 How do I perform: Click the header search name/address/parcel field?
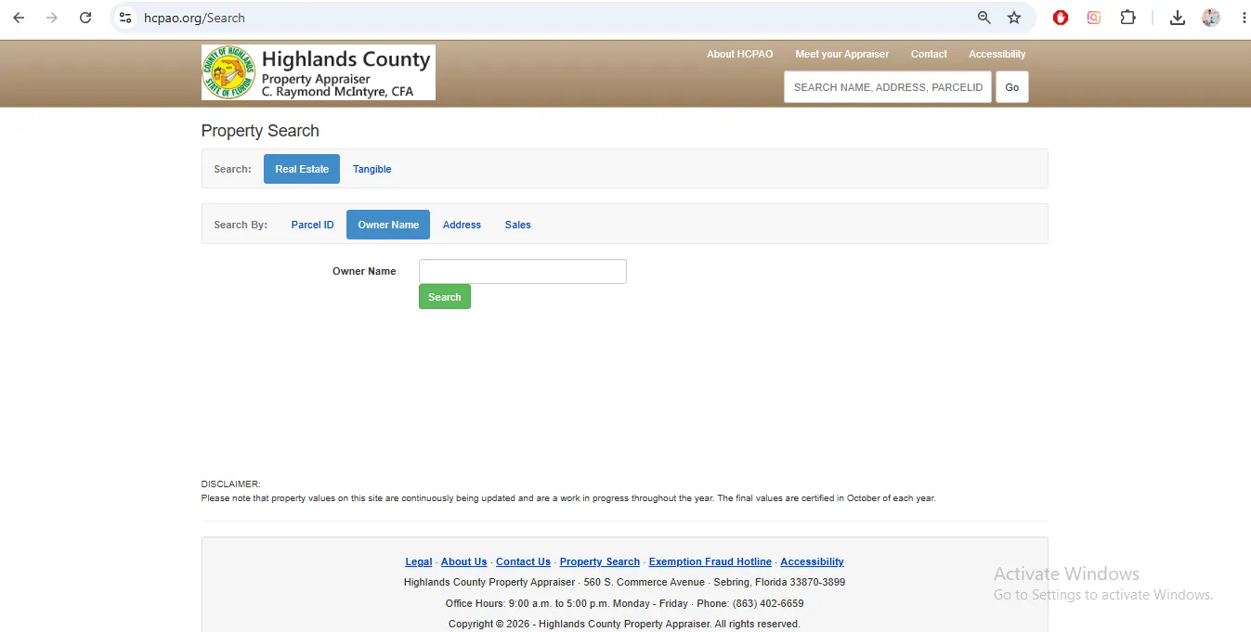click(888, 87)
